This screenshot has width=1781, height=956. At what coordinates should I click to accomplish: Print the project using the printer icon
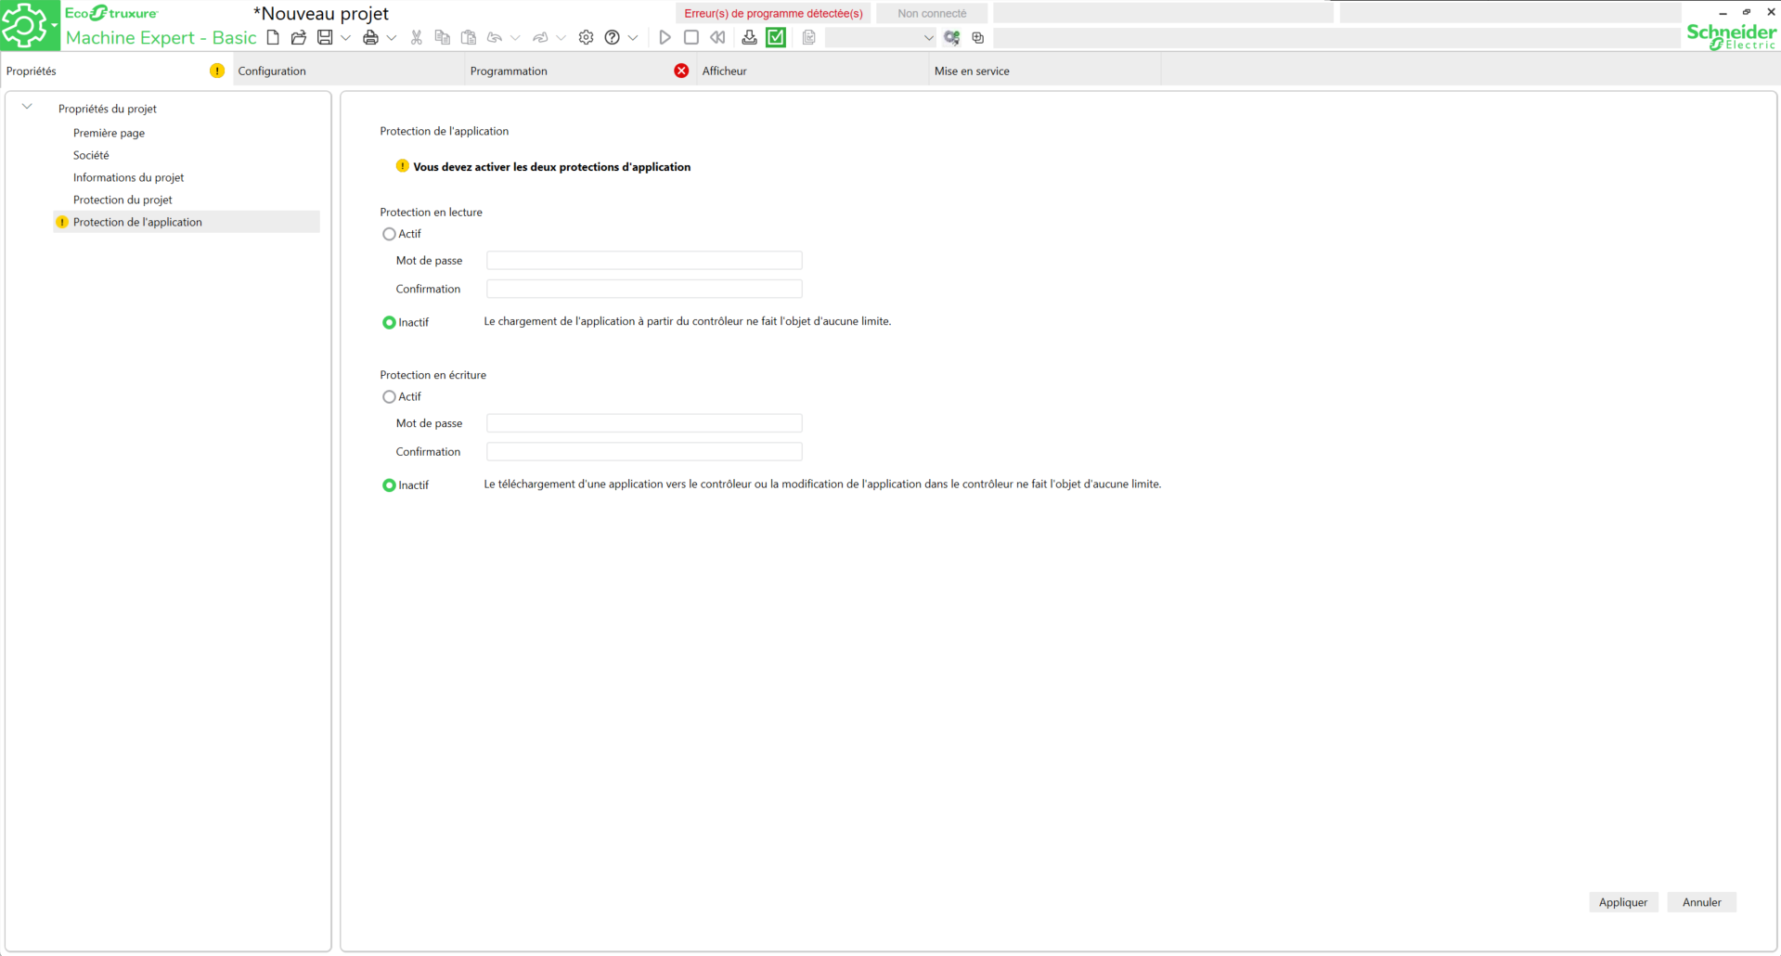(x=370, y=38)
